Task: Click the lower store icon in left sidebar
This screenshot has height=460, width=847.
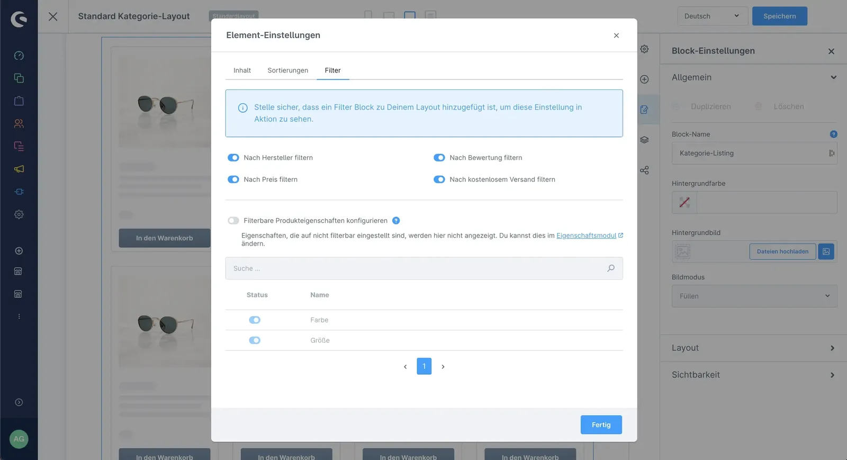Action: point(18,294)
